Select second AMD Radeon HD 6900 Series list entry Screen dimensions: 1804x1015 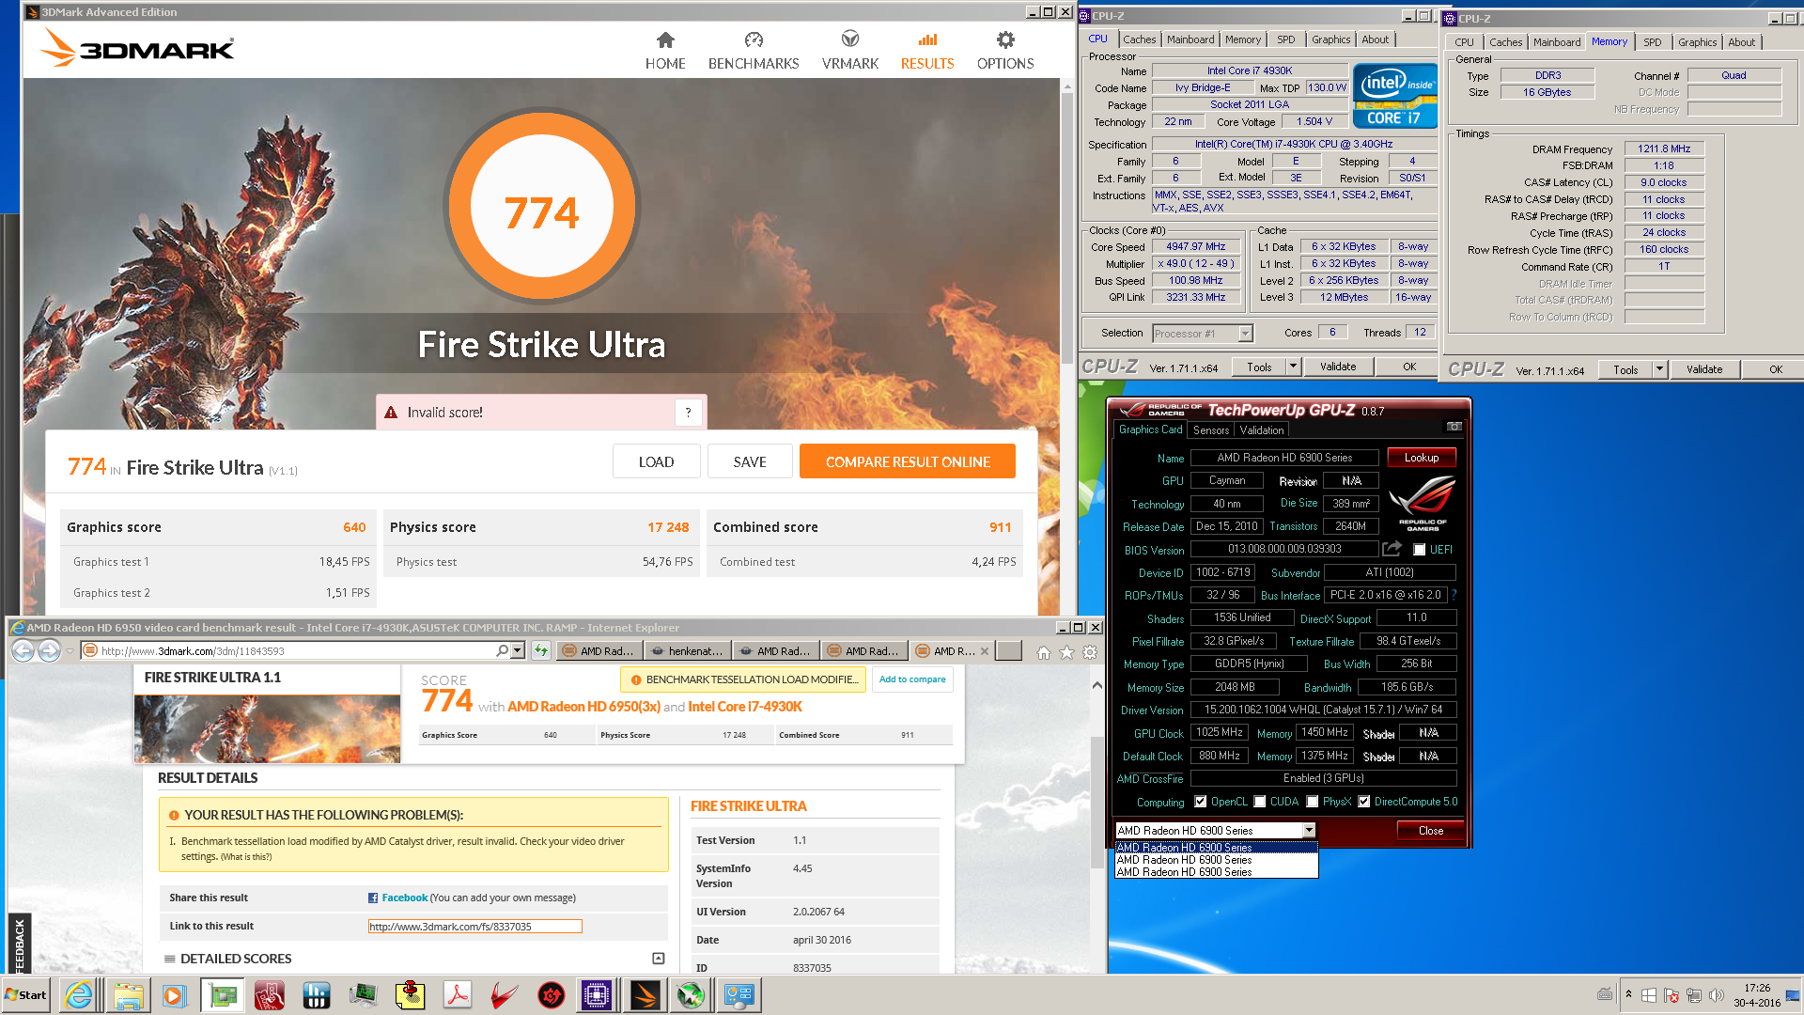pyautogui.click(x=1216, y=860)
